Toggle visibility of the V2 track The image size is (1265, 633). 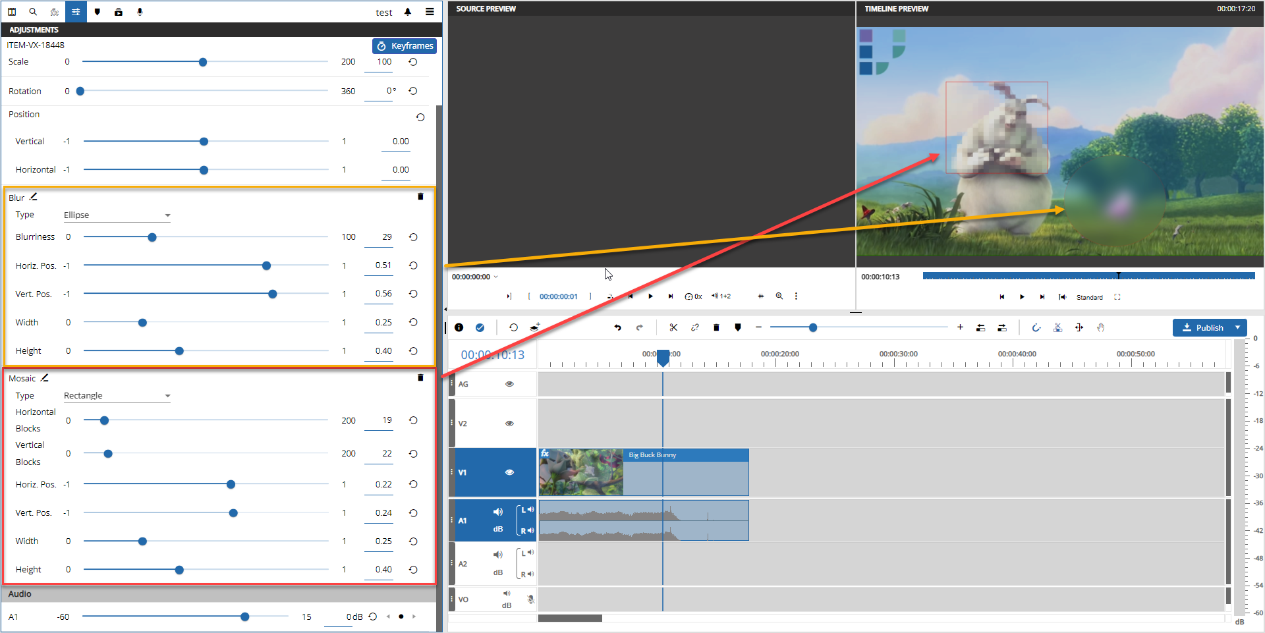coord(509,424)
